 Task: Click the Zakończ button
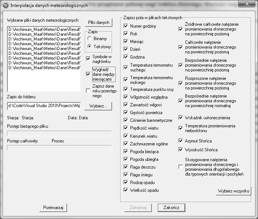pyautogui.click(x=171, y=208)
